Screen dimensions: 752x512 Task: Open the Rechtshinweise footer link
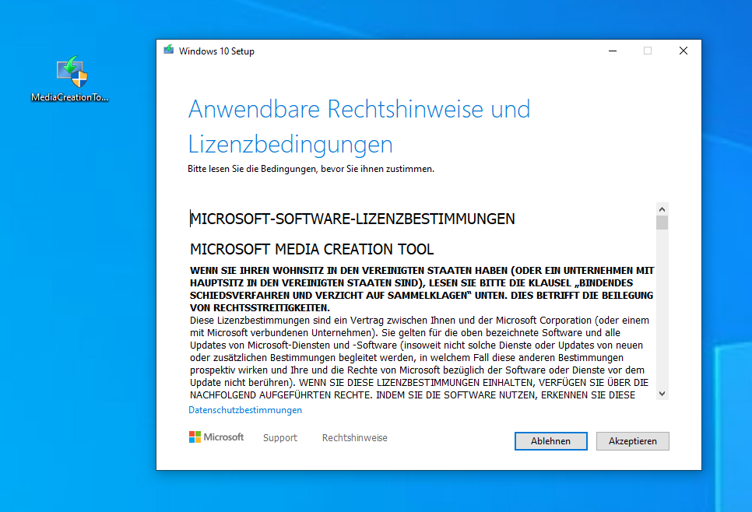point(355,438)
